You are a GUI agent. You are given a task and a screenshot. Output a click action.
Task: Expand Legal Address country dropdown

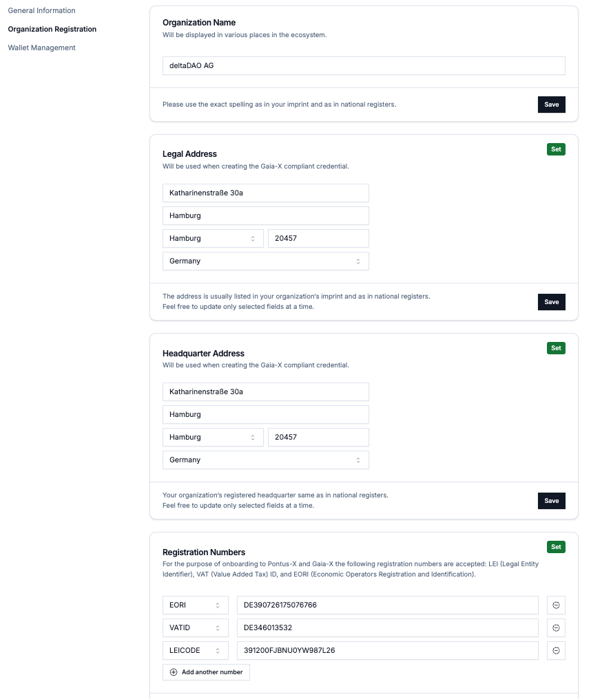[265, 261]
